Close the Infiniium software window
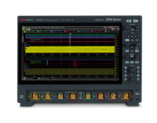 [x=118, y=27]
